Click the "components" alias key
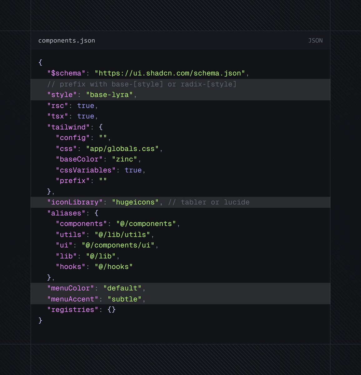 [82, 224]
